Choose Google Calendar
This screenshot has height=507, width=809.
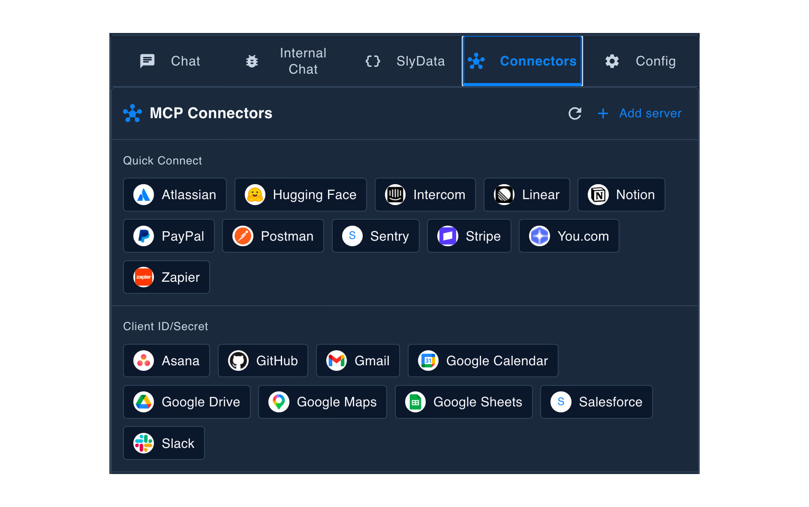[x=483, y=361]
